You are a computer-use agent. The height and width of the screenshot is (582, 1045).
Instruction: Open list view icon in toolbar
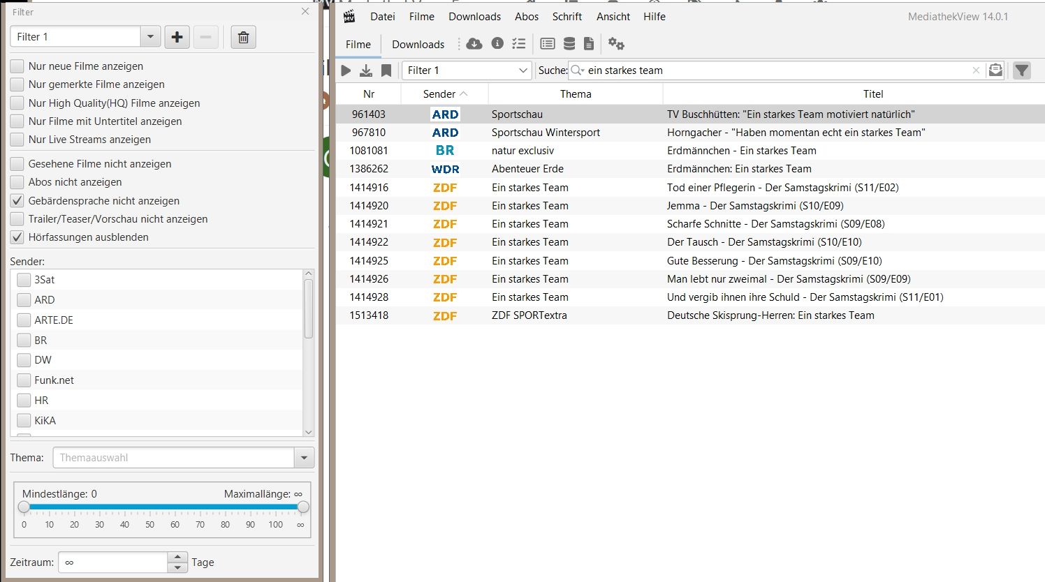(548, 44)
